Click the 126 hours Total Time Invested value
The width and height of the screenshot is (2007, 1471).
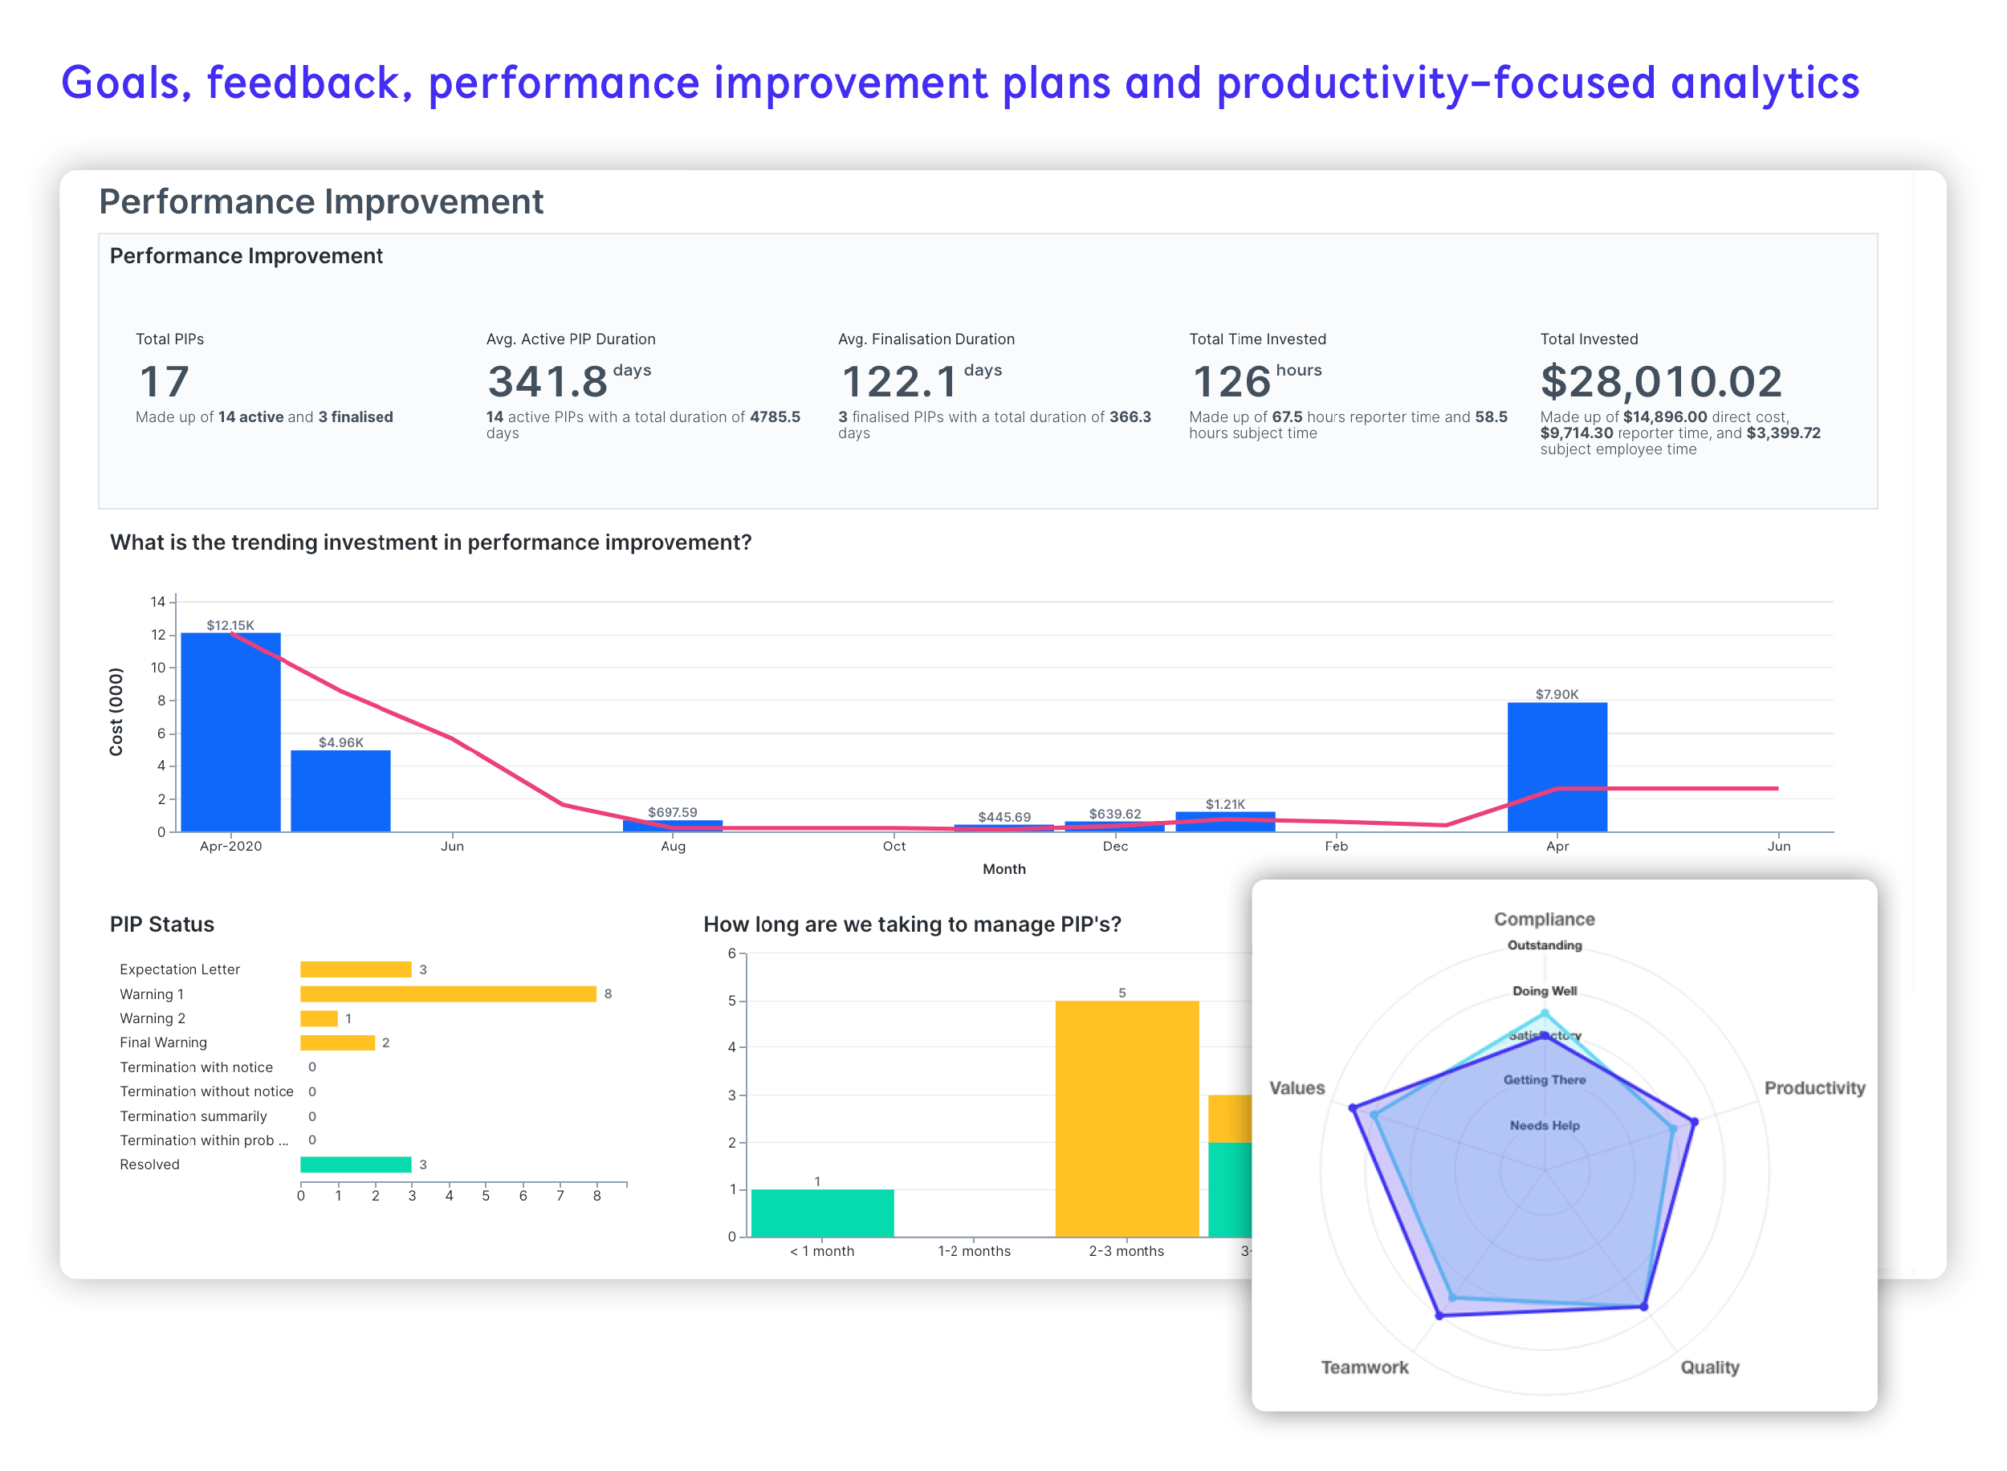pos(1257,381)
